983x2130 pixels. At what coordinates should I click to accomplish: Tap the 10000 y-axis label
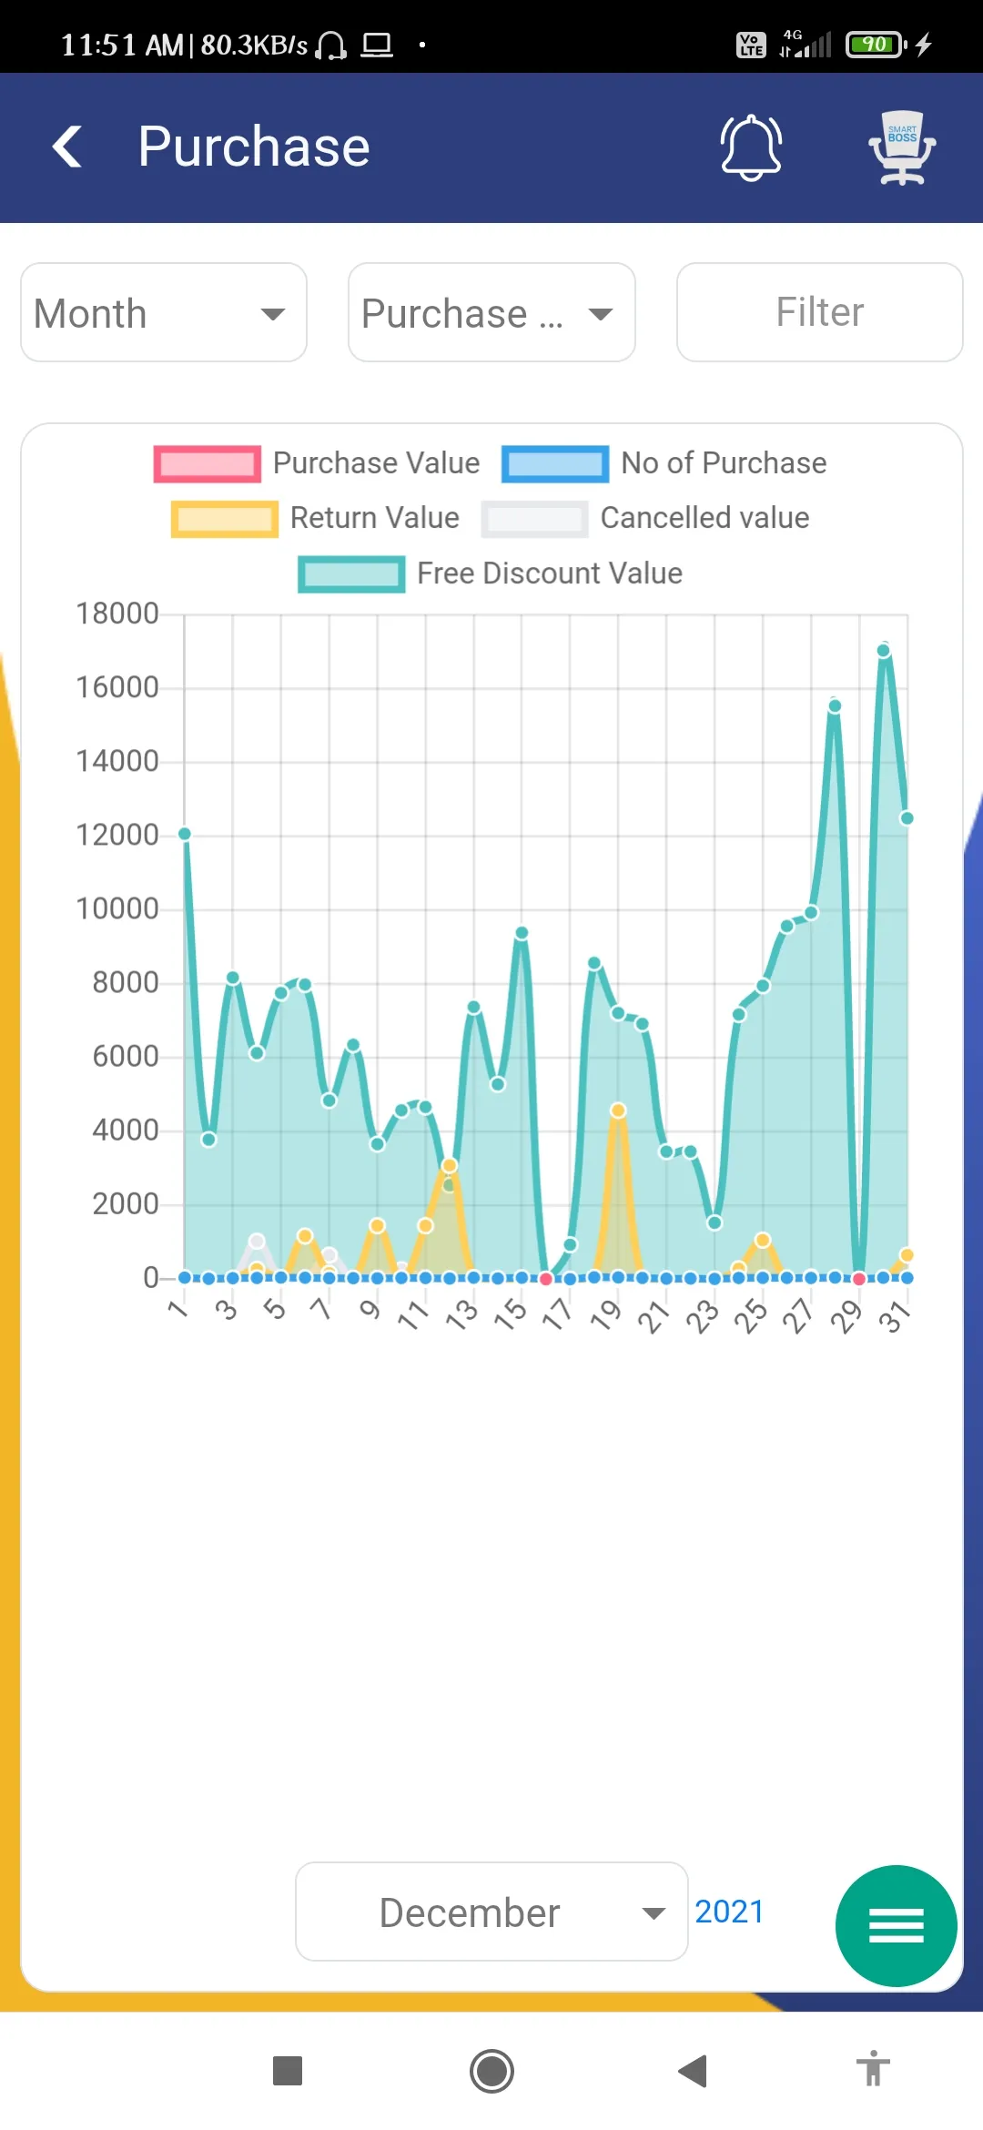pos(117,908)
